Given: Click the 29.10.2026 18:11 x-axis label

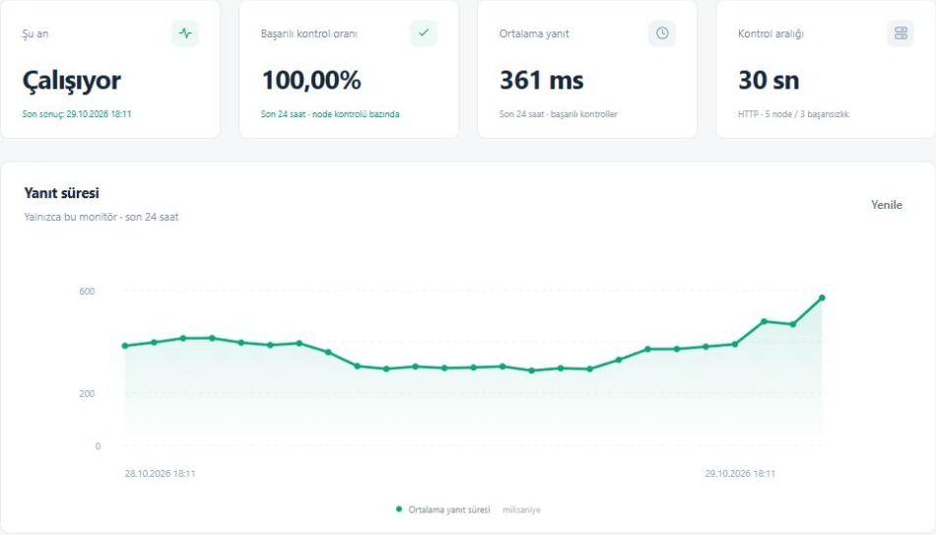Looking at the screenshot, I should click(x=740, y=474).
